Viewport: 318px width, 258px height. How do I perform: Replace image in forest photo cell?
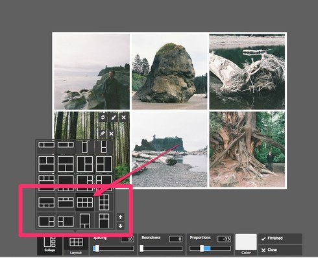click(x=103, y=117)
